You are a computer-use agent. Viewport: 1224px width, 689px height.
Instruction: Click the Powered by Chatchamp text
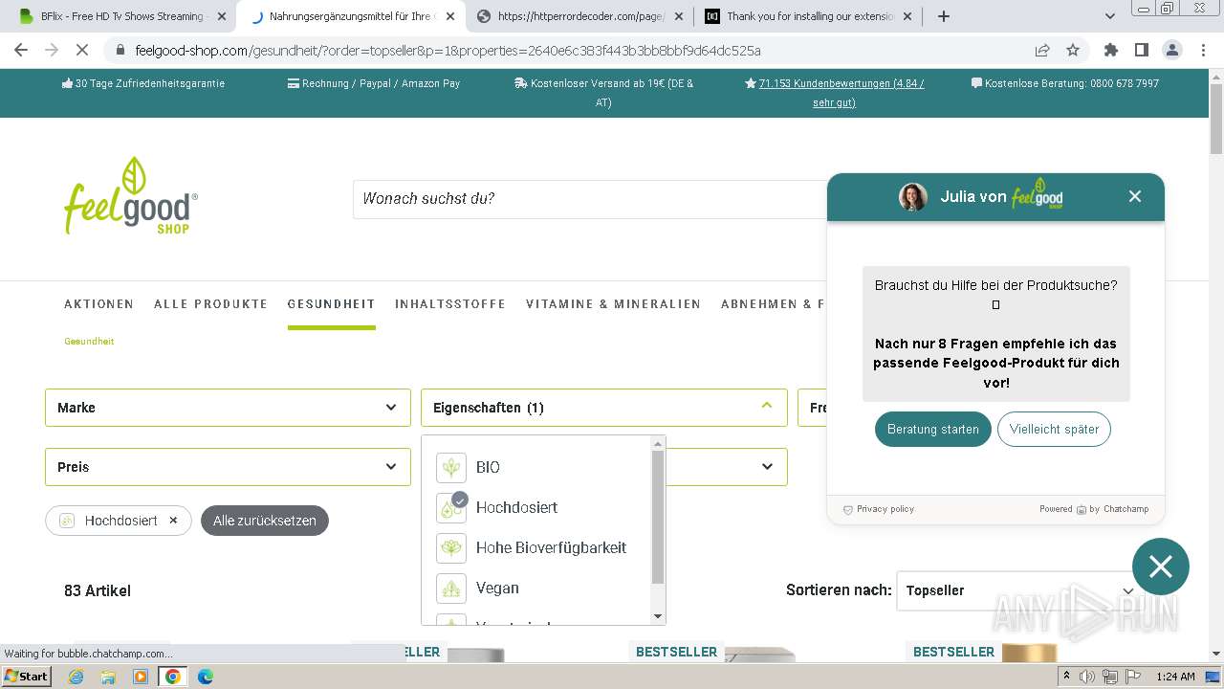pyautogui.click(x=1094, y=509)
